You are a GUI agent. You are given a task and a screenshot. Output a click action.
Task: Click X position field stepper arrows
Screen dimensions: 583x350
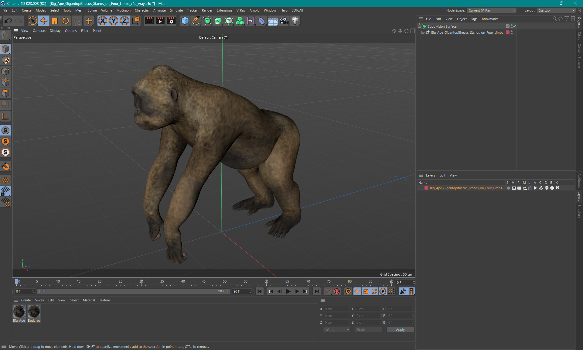349,309
